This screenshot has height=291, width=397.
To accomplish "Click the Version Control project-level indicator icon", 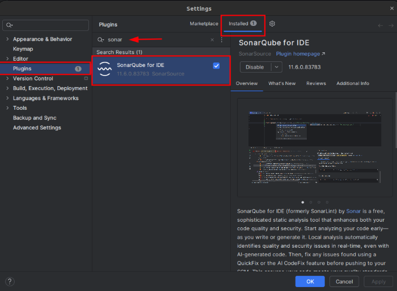I will pyautogui.click(x=86, y=78).
